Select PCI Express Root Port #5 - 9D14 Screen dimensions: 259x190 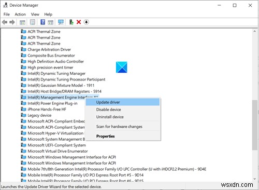point(85,175)
